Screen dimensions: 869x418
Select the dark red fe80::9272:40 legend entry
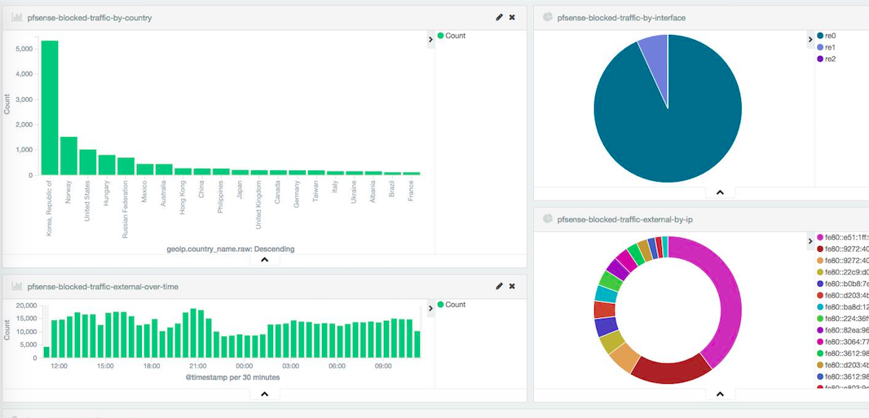coord(842,249)
